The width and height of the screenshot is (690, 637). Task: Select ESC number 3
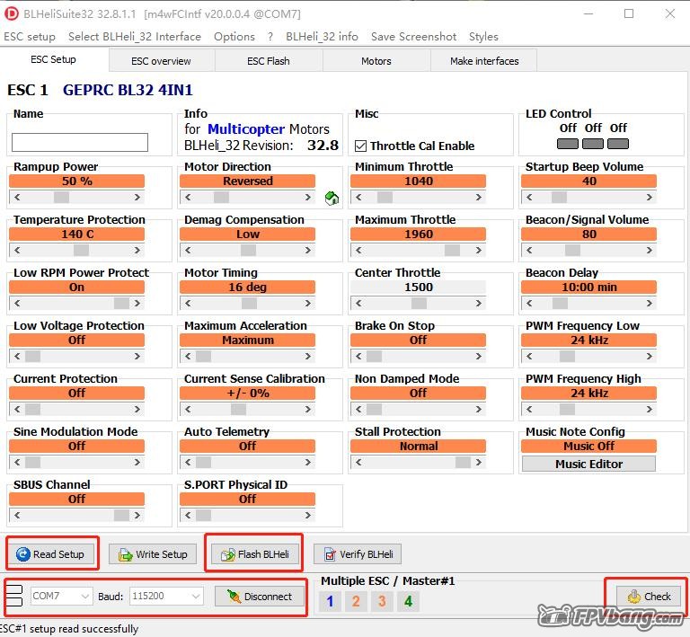[x=382, y=601]
